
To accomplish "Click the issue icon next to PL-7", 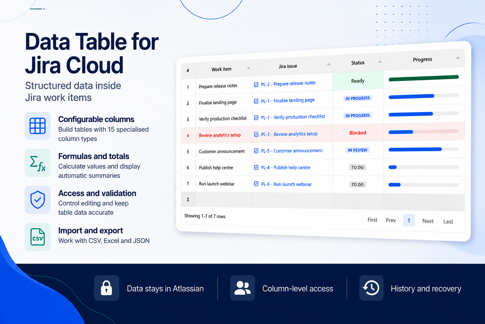I will pyautogui.click(x=256, y=118).
